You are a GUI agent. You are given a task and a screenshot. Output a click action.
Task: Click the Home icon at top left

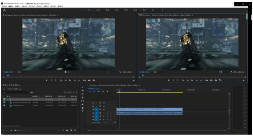pos(5,10)
